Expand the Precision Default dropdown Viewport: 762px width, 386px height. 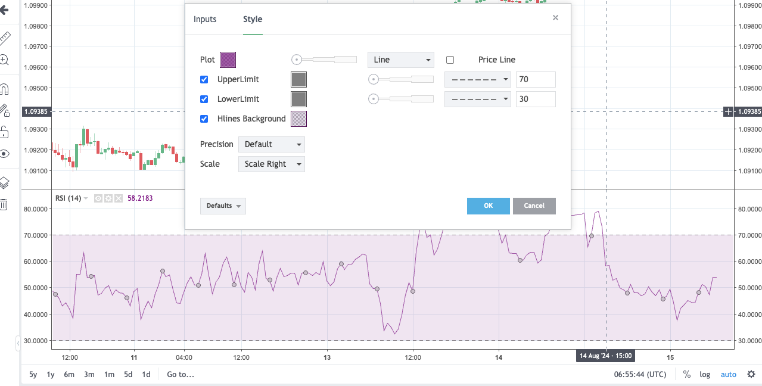coord(271,144)
